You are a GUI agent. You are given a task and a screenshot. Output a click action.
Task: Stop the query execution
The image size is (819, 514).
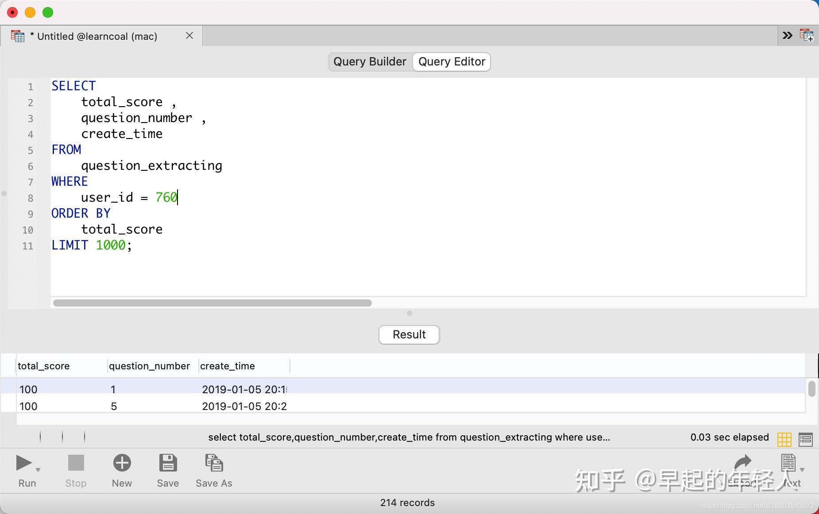pos(75,463)
